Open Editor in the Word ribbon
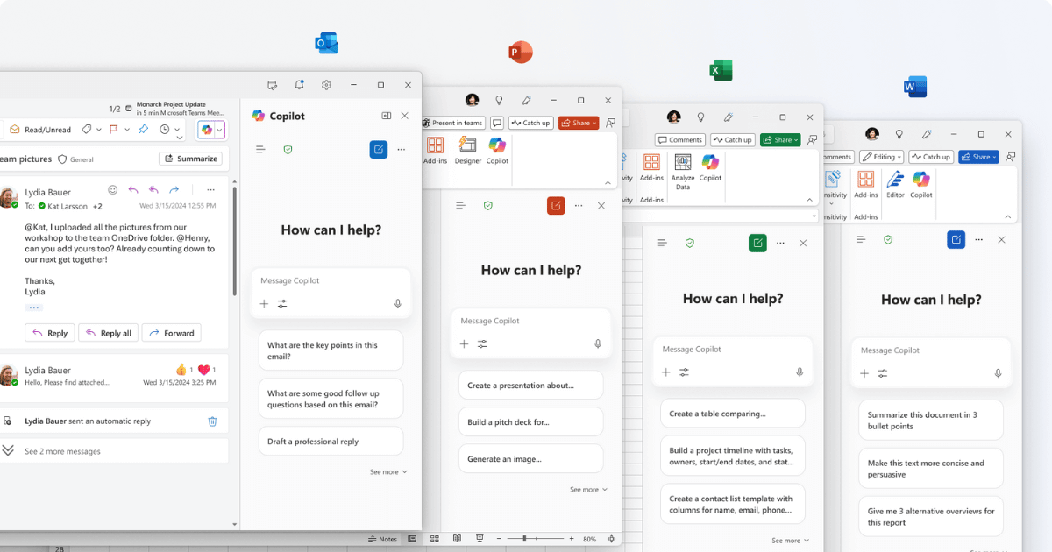This screenshot has width=1052, height=552. tap(894, 185)
